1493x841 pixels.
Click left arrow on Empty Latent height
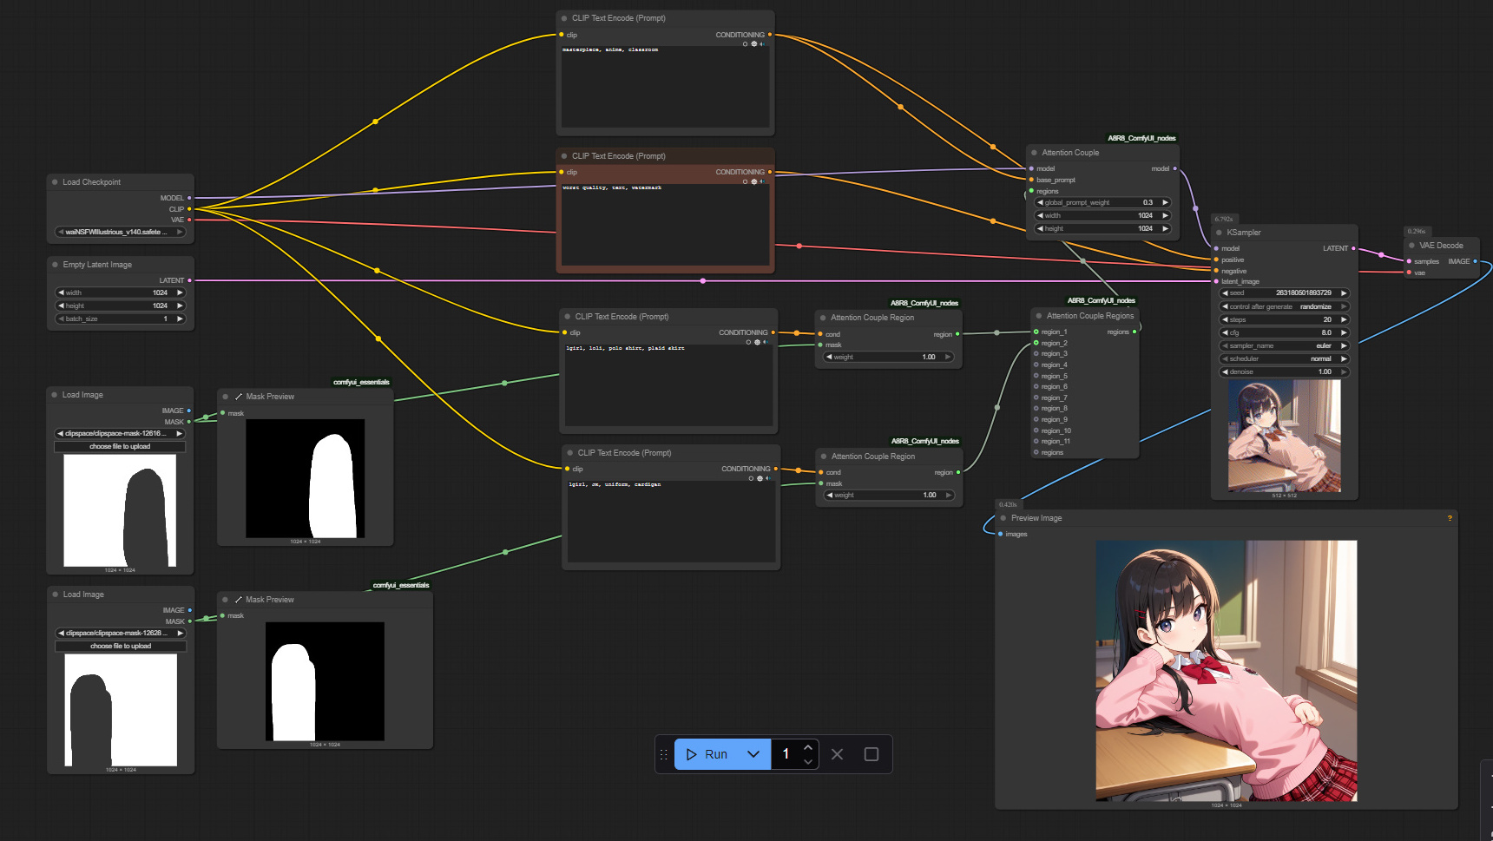[x=61, y=306]
